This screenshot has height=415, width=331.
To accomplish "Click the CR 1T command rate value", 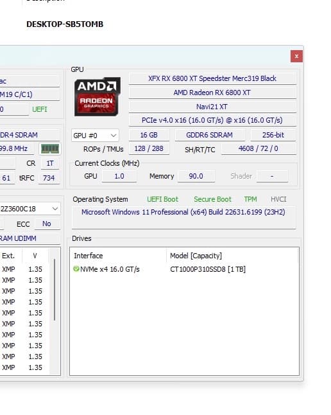I will [x=50, y=163].
